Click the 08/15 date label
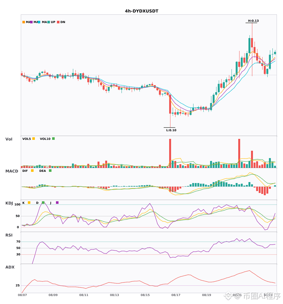The width and height of the screenshot is (283, 304). pos(145,295)
